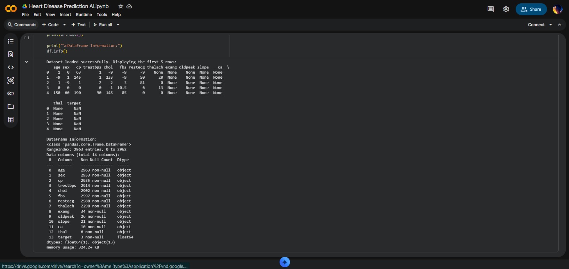This screenshot has width=569, height=269.
Task: Click the Gemini sparkle button
Action: coord(284,262)
